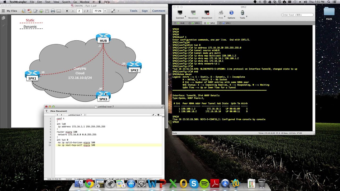The width and height of the screenshot is (340, 191).
Task: Open the Tools pane in the PDF viewer
Action: pos(133,11)
